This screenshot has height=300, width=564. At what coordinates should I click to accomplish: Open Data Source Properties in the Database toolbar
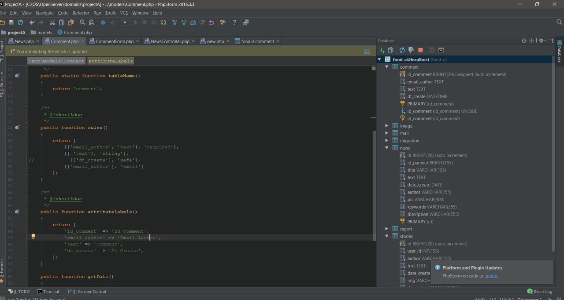411,50
